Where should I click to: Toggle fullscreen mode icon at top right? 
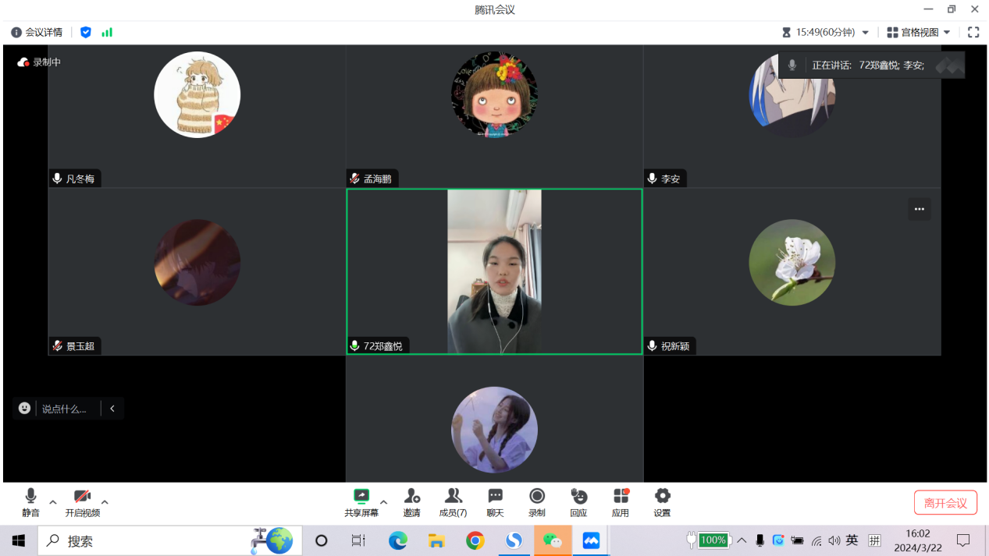point(973,32)
